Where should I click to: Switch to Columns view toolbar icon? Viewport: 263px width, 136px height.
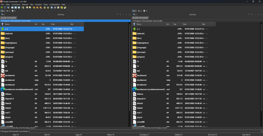pyautogui.click(x=16, y=7)
